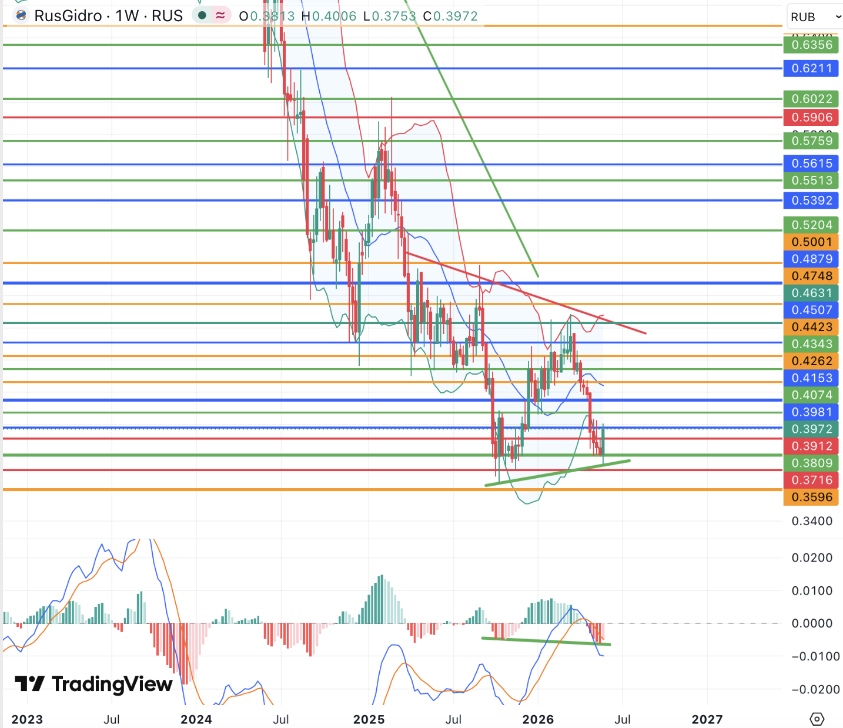Select the 0.3981 blue price label

coord(812,412)
